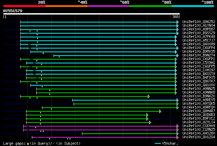Click the yellow gap marker under the B9MV35 bar
The width and height of the screenshot is (217, 146).
click(x=43, y=53)
